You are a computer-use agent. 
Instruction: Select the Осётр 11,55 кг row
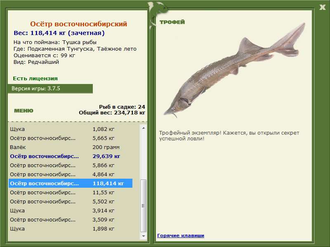pyautogui.click(x=71, y=192)
